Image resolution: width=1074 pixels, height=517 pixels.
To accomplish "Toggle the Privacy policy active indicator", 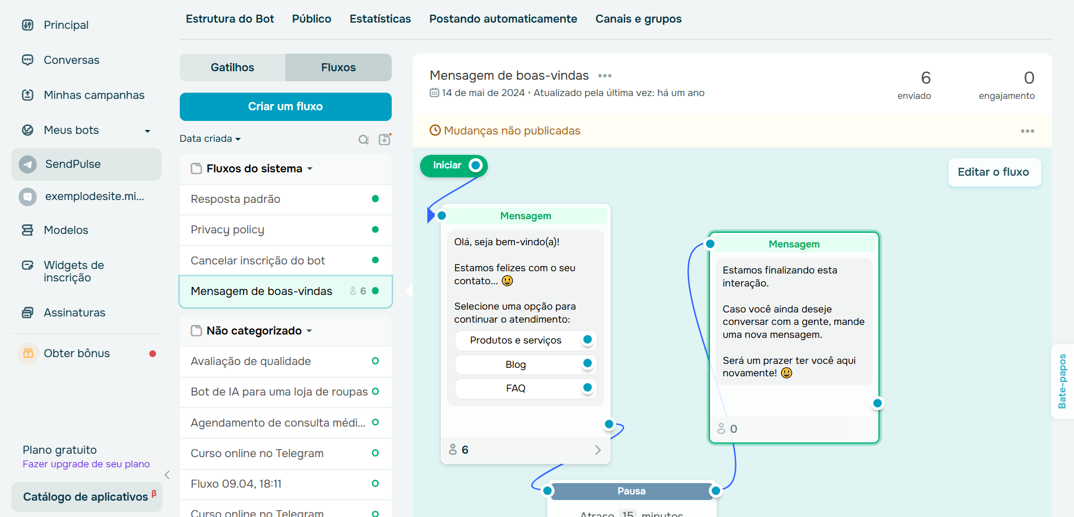I will [375, 229].
